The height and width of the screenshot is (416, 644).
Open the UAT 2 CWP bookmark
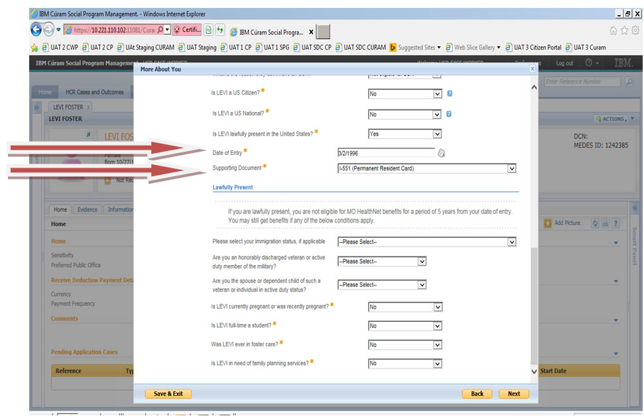60,48
